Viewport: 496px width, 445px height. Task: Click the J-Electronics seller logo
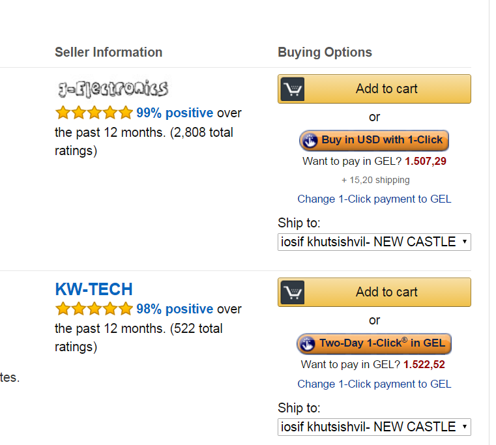pos(112,89)
